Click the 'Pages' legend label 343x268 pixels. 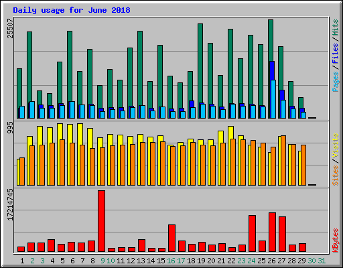335,82
